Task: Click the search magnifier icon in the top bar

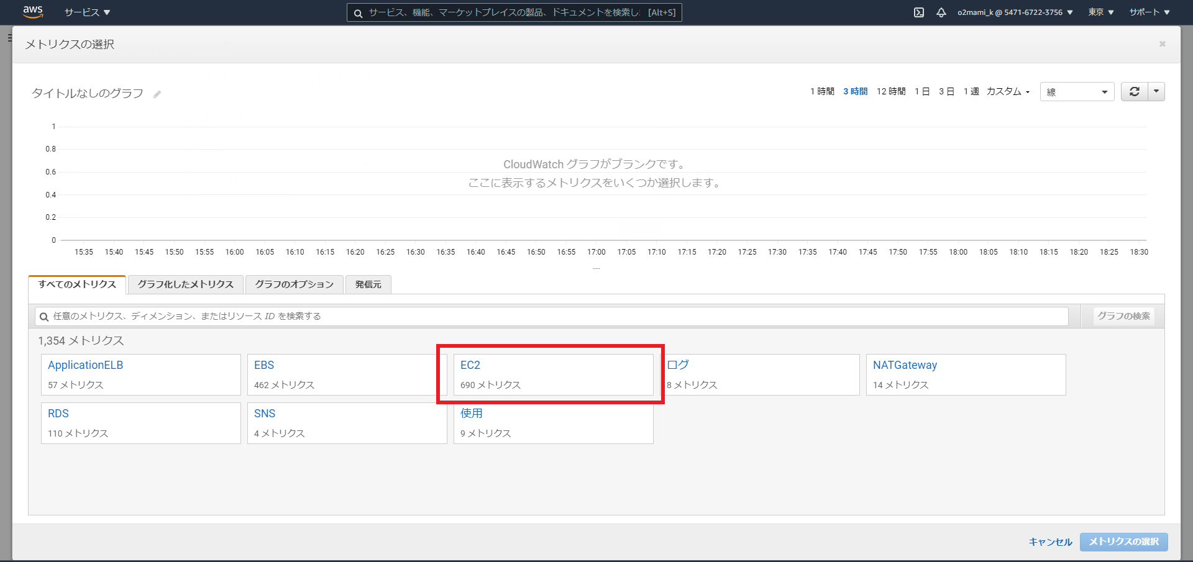Action: [358, 13]
